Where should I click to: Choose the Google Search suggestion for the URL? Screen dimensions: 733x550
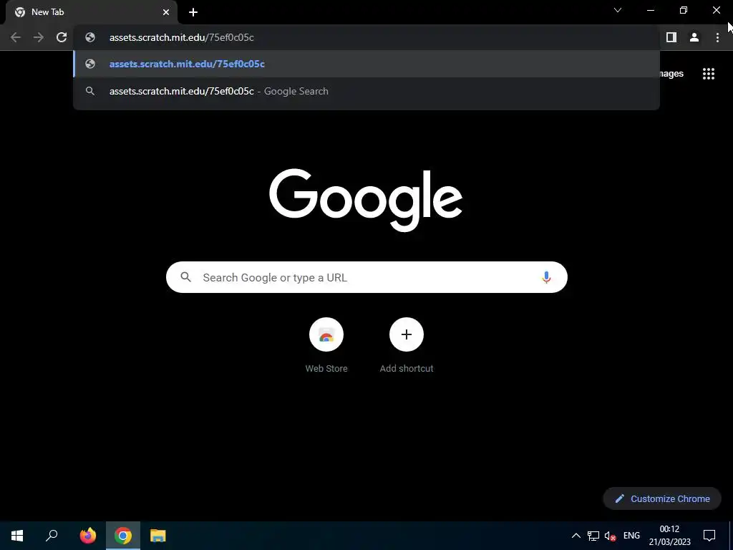click(366, 91)
